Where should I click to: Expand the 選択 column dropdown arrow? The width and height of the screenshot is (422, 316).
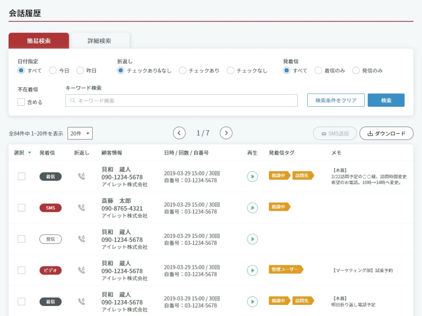[30, 153]
